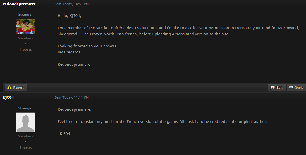Viewport: 306px width, 155px height.
Task: Click the 'Sent Today, 10:51 PM' timestamp
Action: (71, 4)
